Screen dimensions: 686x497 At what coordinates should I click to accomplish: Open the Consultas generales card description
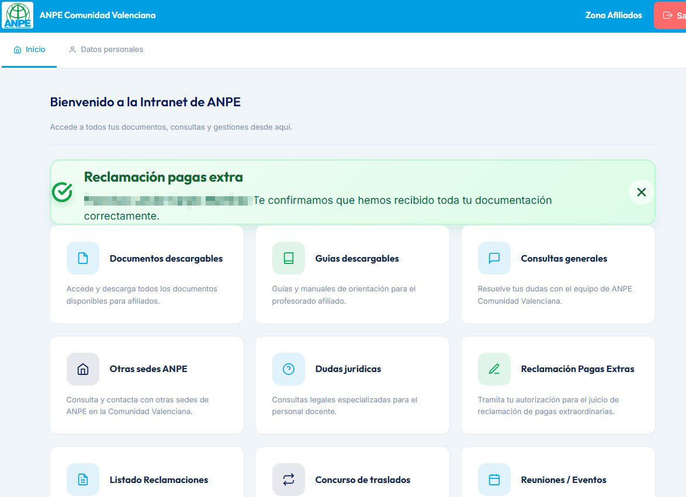555,295
